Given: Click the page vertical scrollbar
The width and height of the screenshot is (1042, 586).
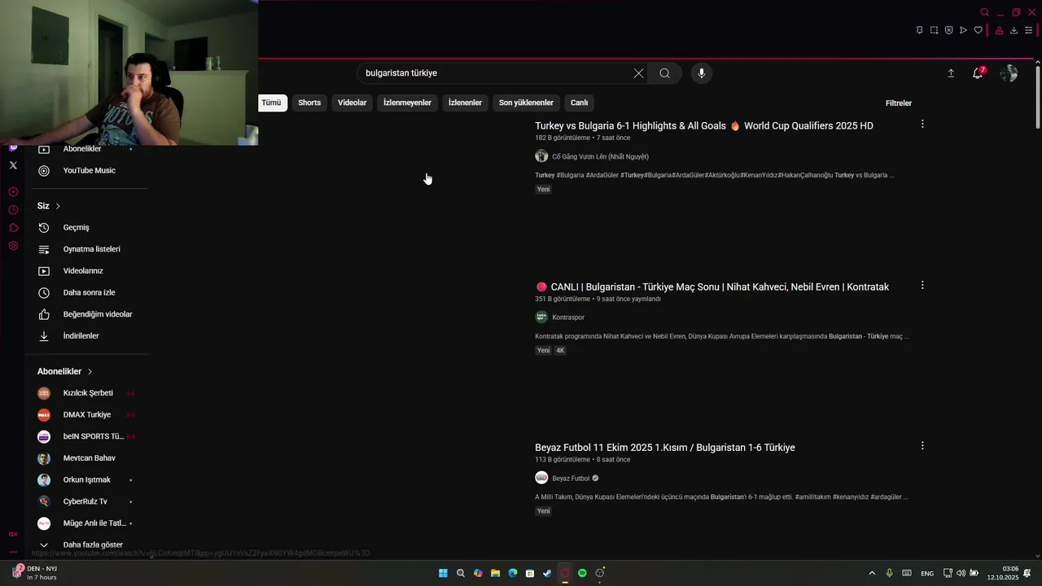Looking at the screenshot, I should point(1037,96).
